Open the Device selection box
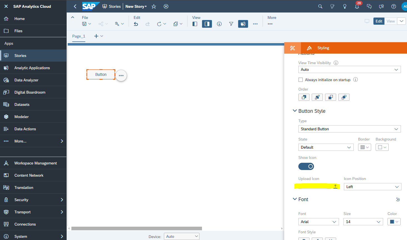 (181, 236)
